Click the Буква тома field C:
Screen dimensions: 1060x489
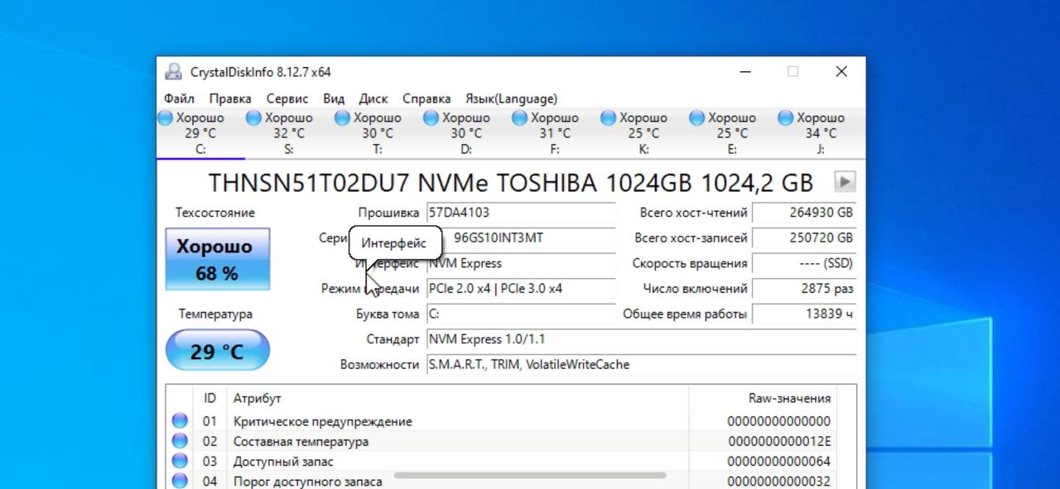521,314
